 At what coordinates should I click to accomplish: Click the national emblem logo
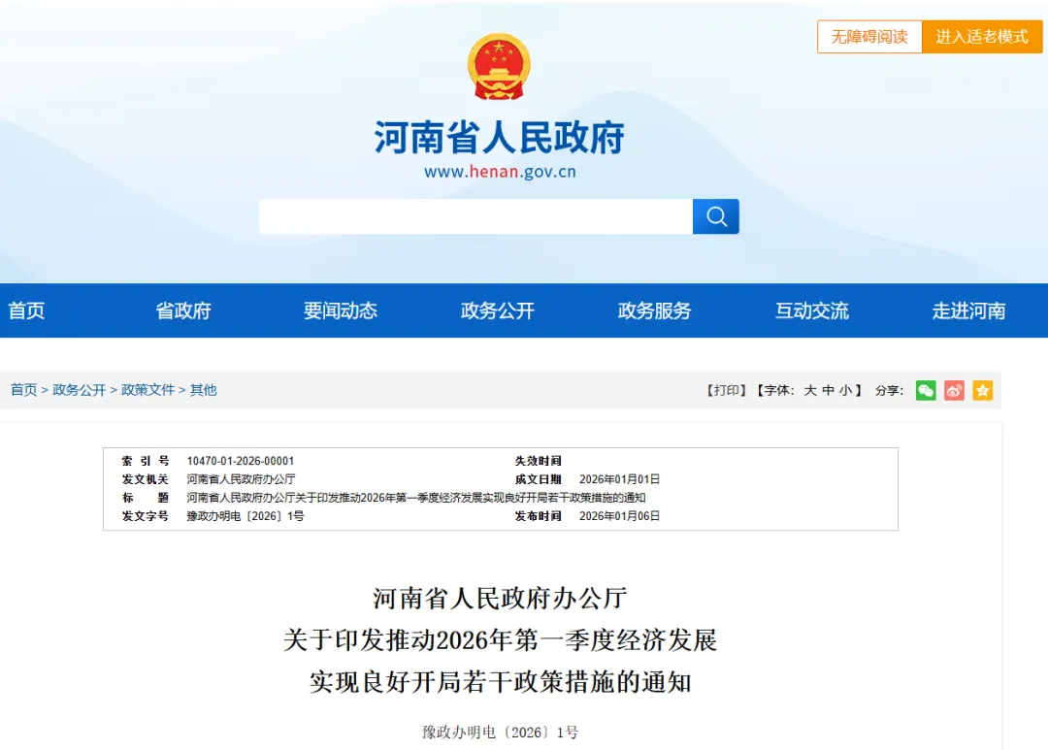tap(499, 66)
